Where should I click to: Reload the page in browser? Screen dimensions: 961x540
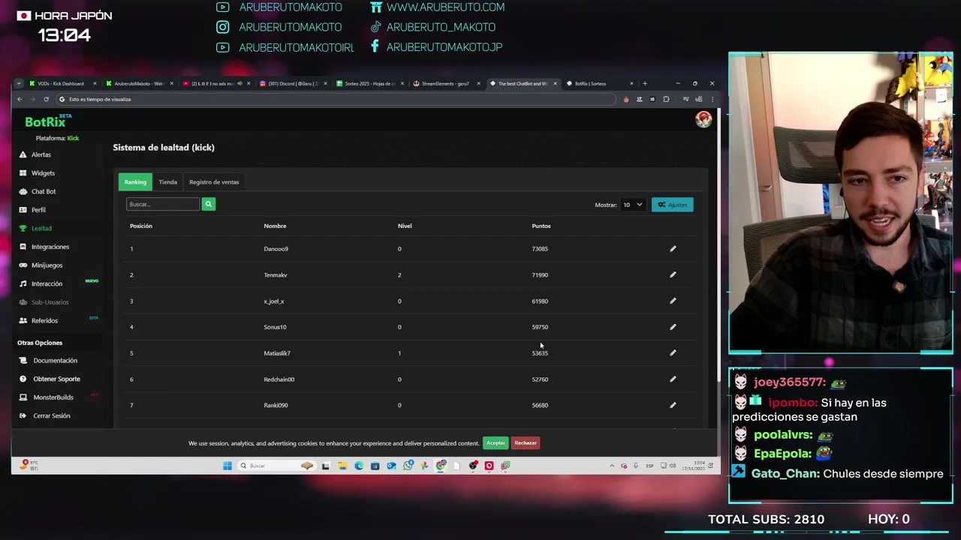click(x=46, y=99)
